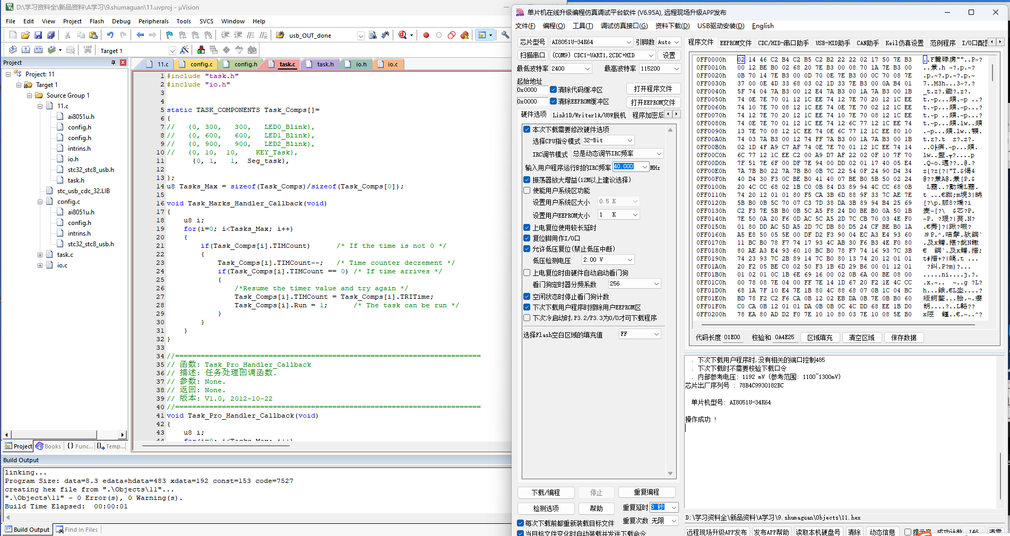1010x536 pixels.
Task: Click 重复编程 button
Action: tap(646, 492)
